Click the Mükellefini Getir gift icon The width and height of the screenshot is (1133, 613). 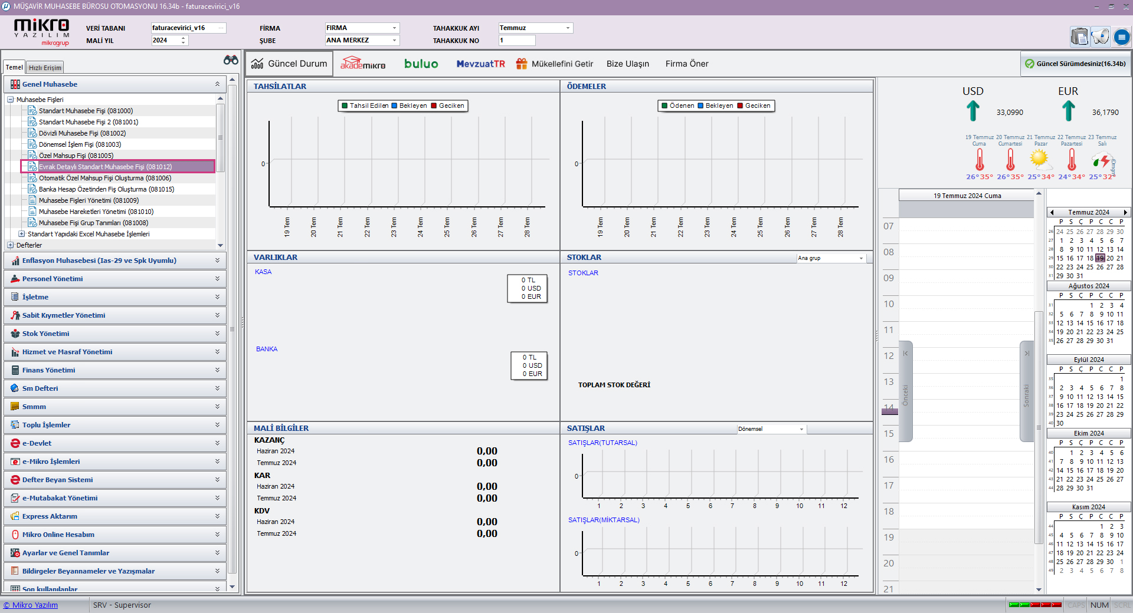coord(522,64)
